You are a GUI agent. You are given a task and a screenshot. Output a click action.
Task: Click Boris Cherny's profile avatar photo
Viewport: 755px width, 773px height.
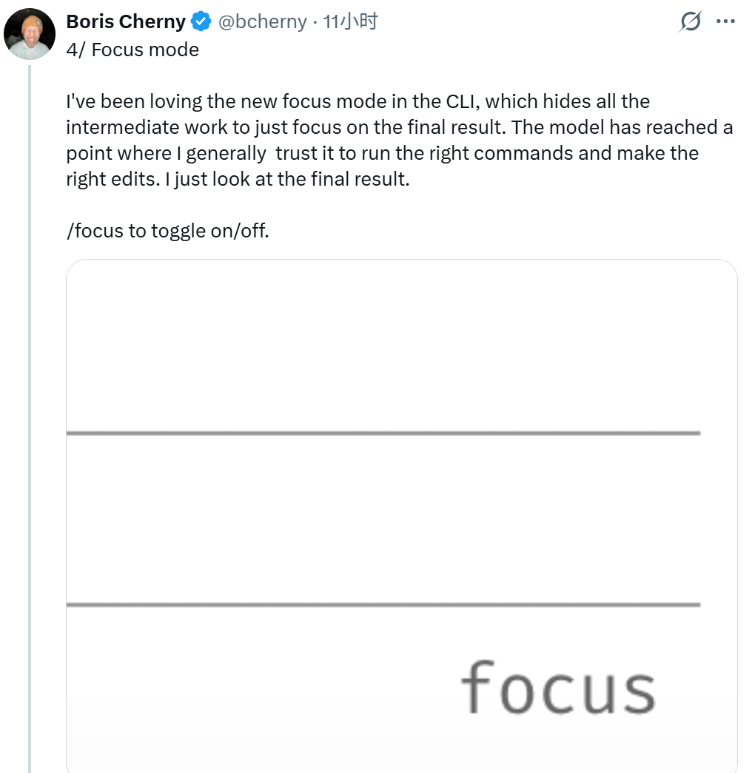click(x=30, y=35)
